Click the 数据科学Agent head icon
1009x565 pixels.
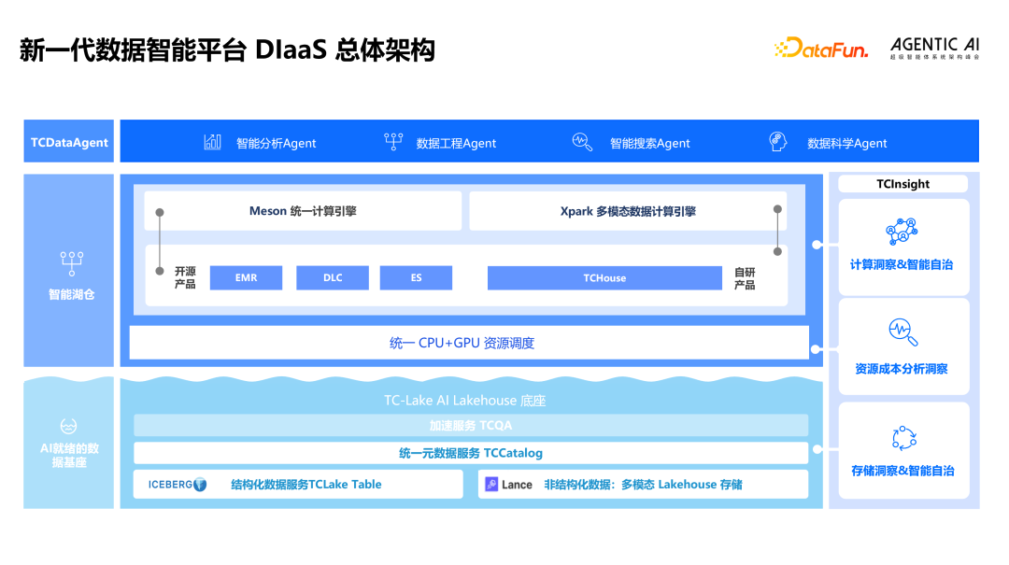[778, 142]
